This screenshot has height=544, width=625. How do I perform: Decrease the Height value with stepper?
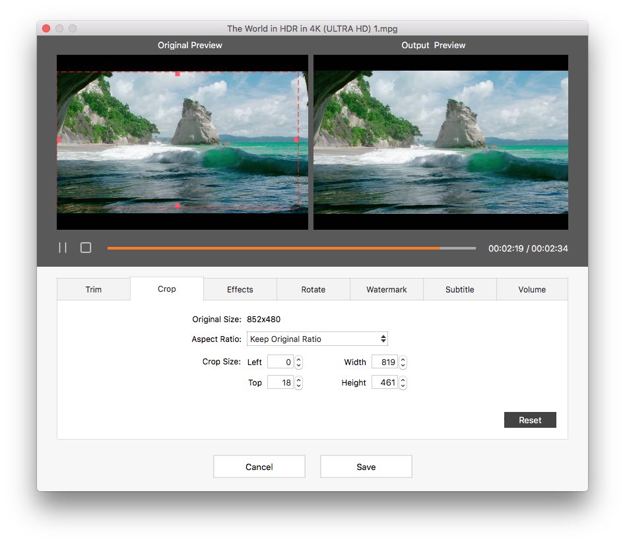[x=403, y=386]
